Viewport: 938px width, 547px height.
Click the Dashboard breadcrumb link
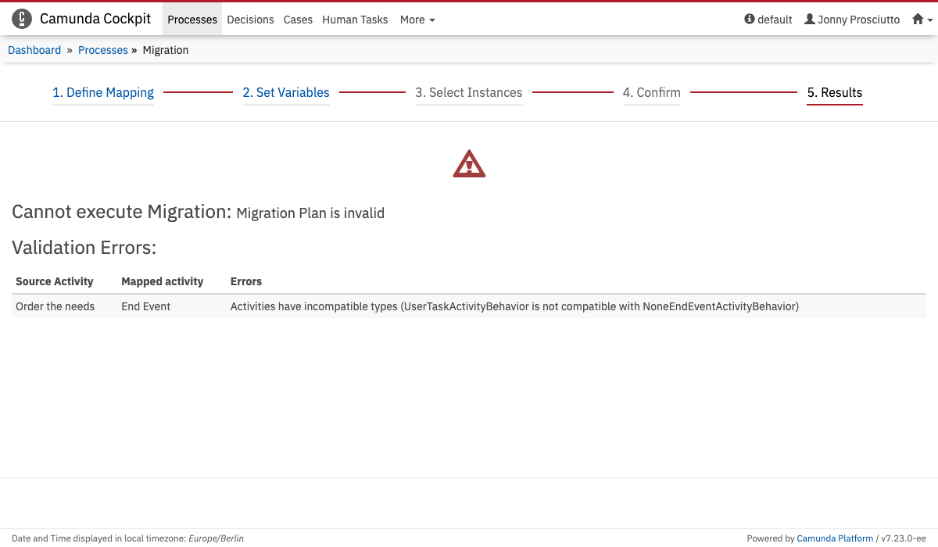pyautogui.click(x=34, y=50)
